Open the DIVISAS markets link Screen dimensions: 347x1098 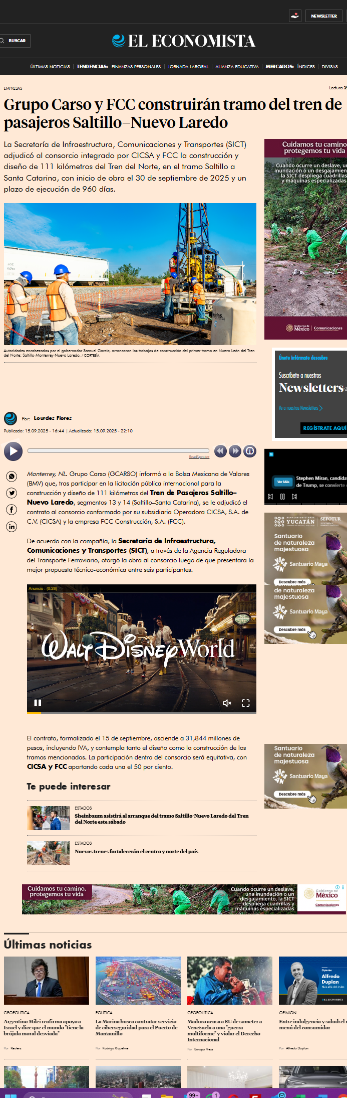[x=329, y=67]
